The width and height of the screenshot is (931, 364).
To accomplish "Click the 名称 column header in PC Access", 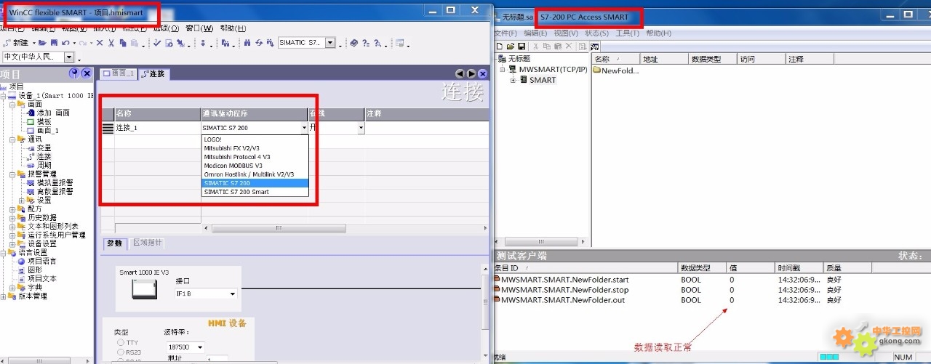I will point(615,59).
